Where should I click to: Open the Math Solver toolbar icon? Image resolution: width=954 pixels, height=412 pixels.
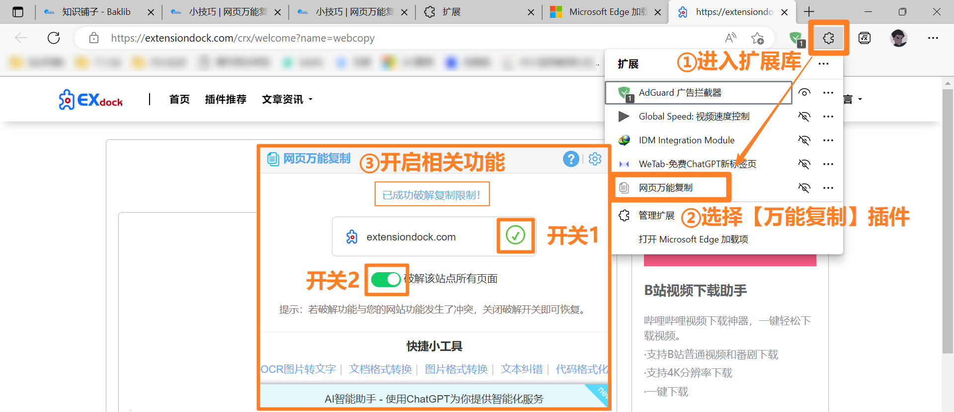tap(865, 38)
